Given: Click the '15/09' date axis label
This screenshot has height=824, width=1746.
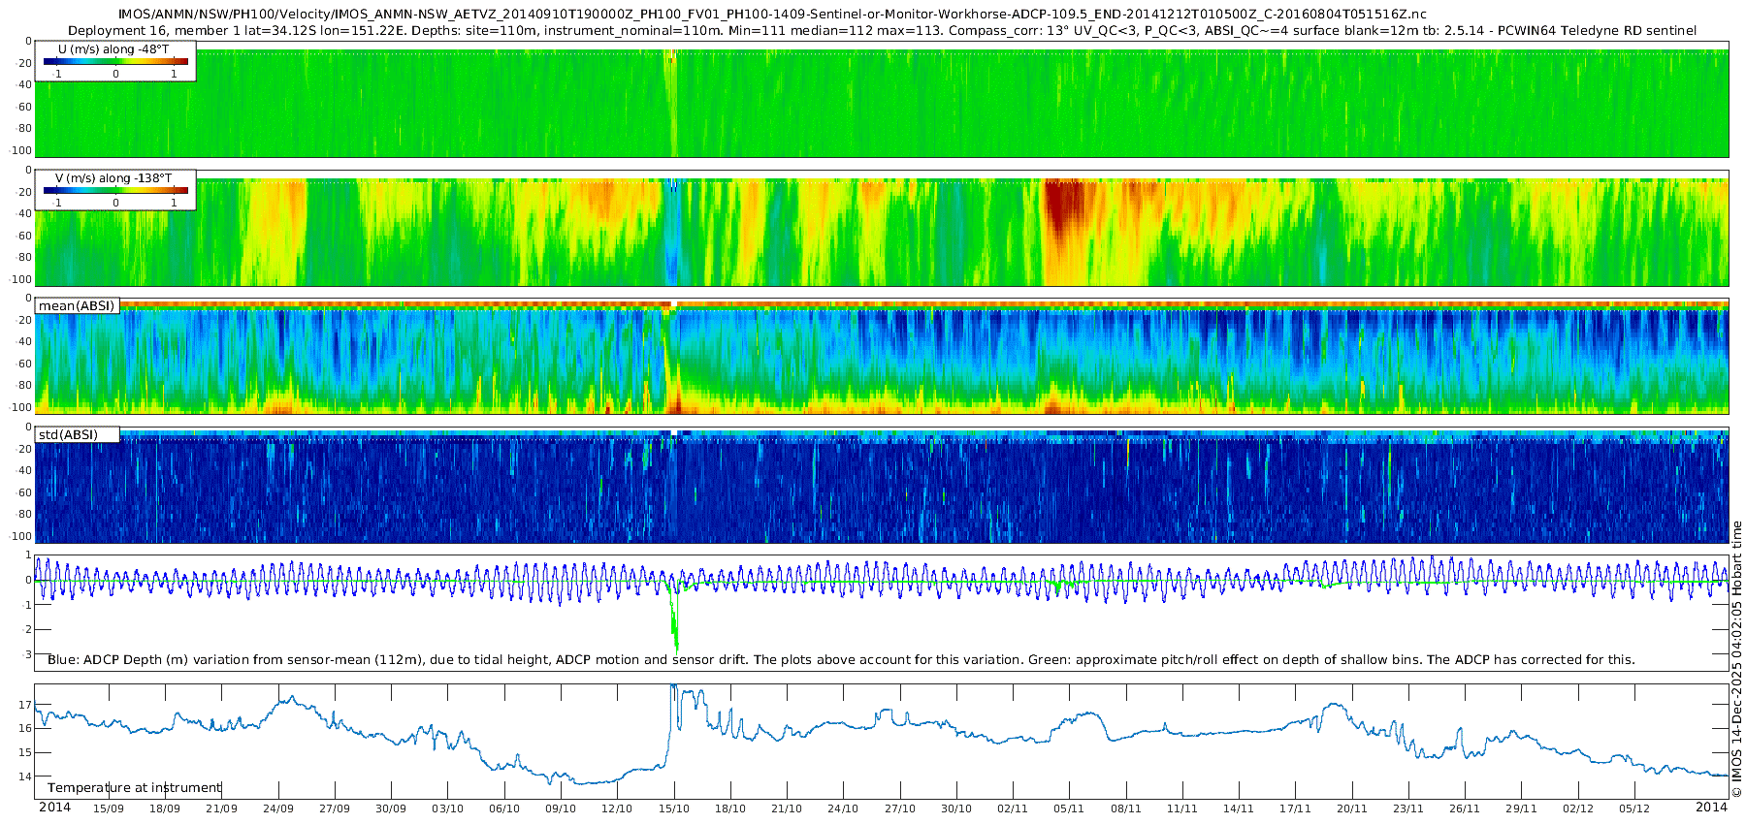Looking at the screenshot, I should [x=109, y=808].
